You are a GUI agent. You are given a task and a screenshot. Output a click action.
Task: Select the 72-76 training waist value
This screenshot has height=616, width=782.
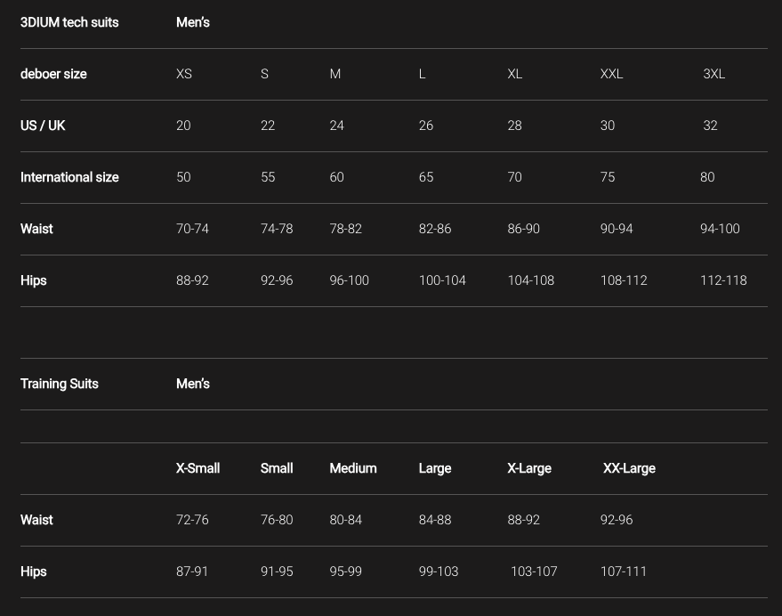192,520
